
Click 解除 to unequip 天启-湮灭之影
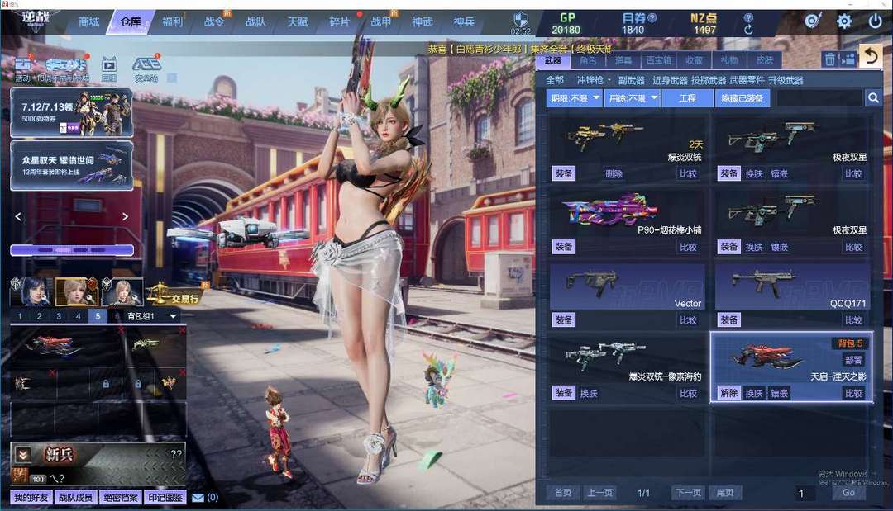(729, 393)
